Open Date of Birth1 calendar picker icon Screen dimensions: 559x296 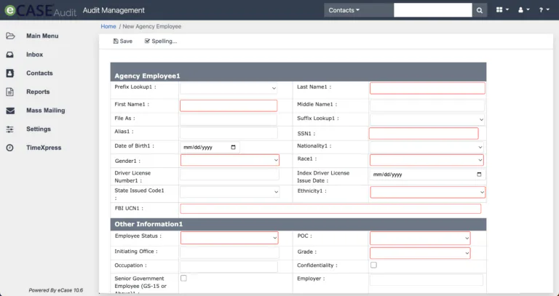(233, 147)
